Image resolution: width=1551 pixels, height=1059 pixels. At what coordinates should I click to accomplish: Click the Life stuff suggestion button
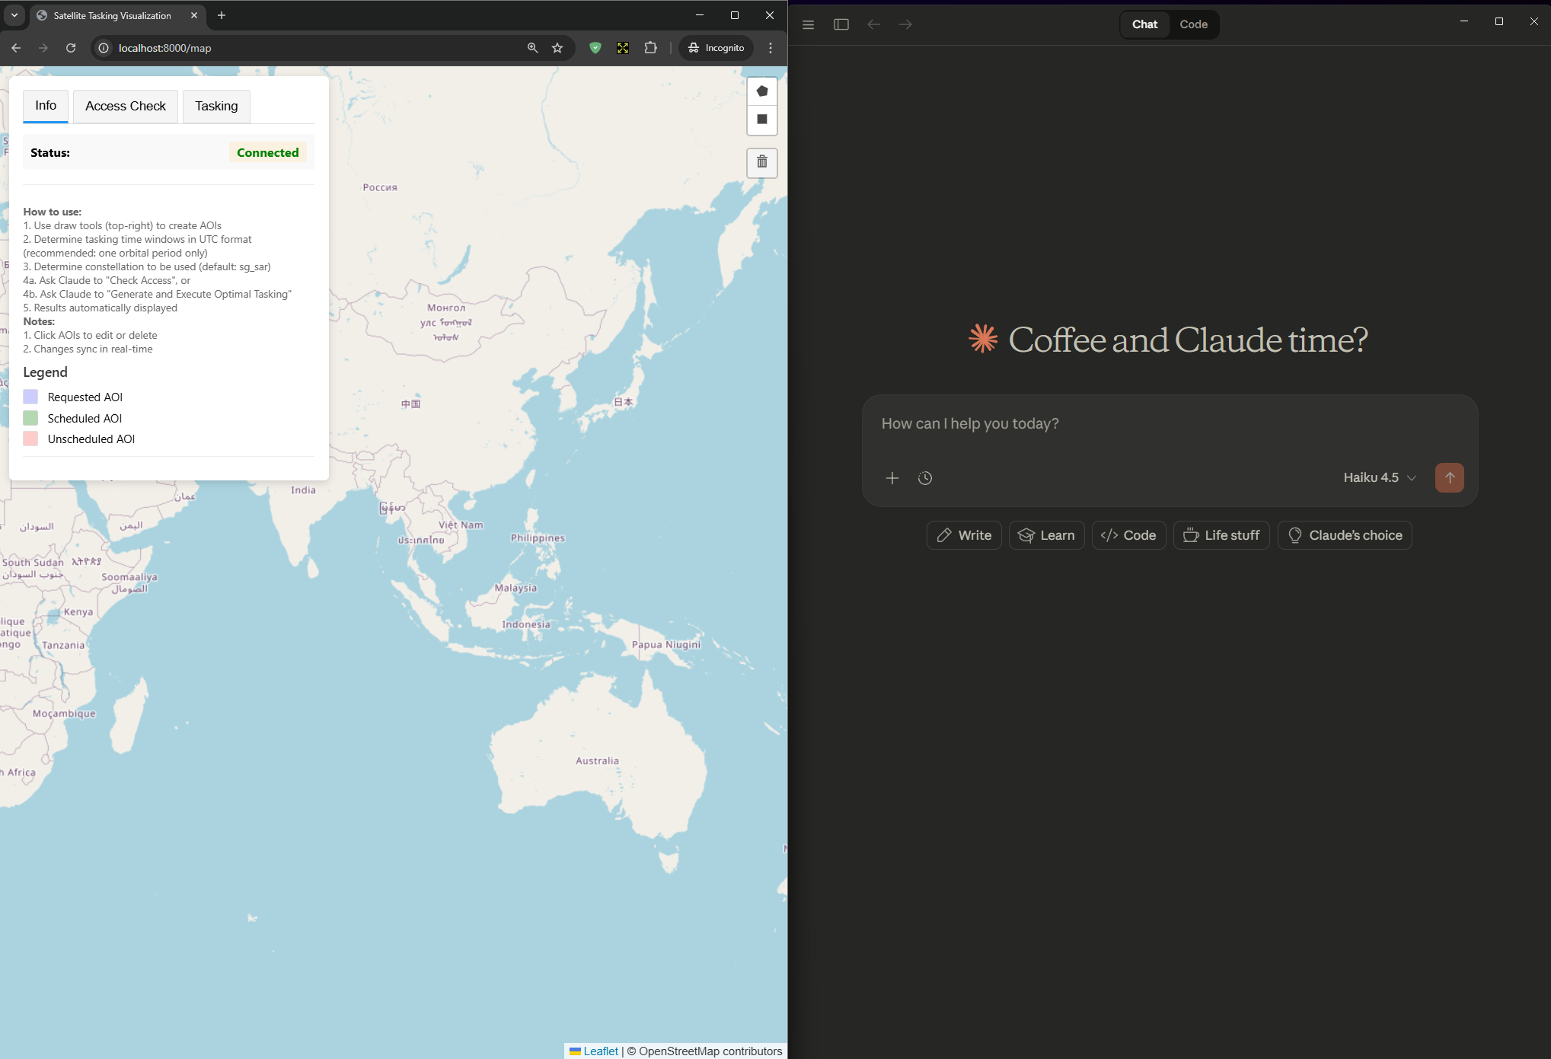(1221, 535)
